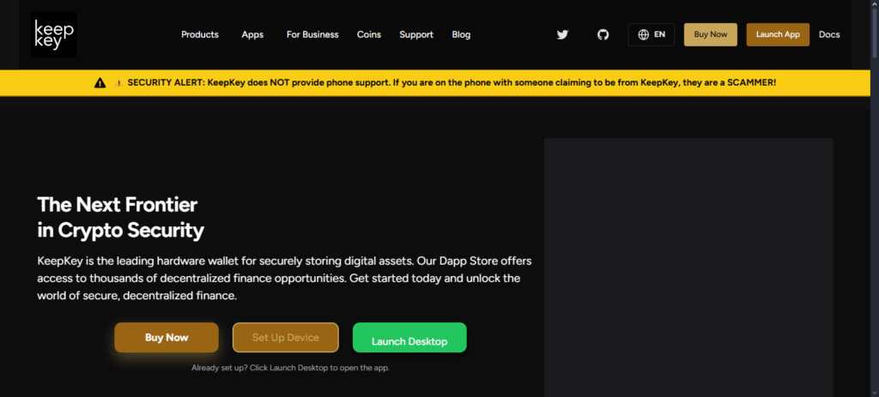Click the Launch App button
This screenshot has width=879, height=397.
778,35
